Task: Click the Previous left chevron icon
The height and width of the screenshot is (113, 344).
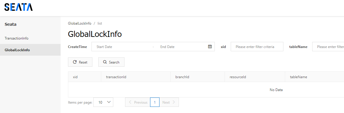Action: click(130, 102)
